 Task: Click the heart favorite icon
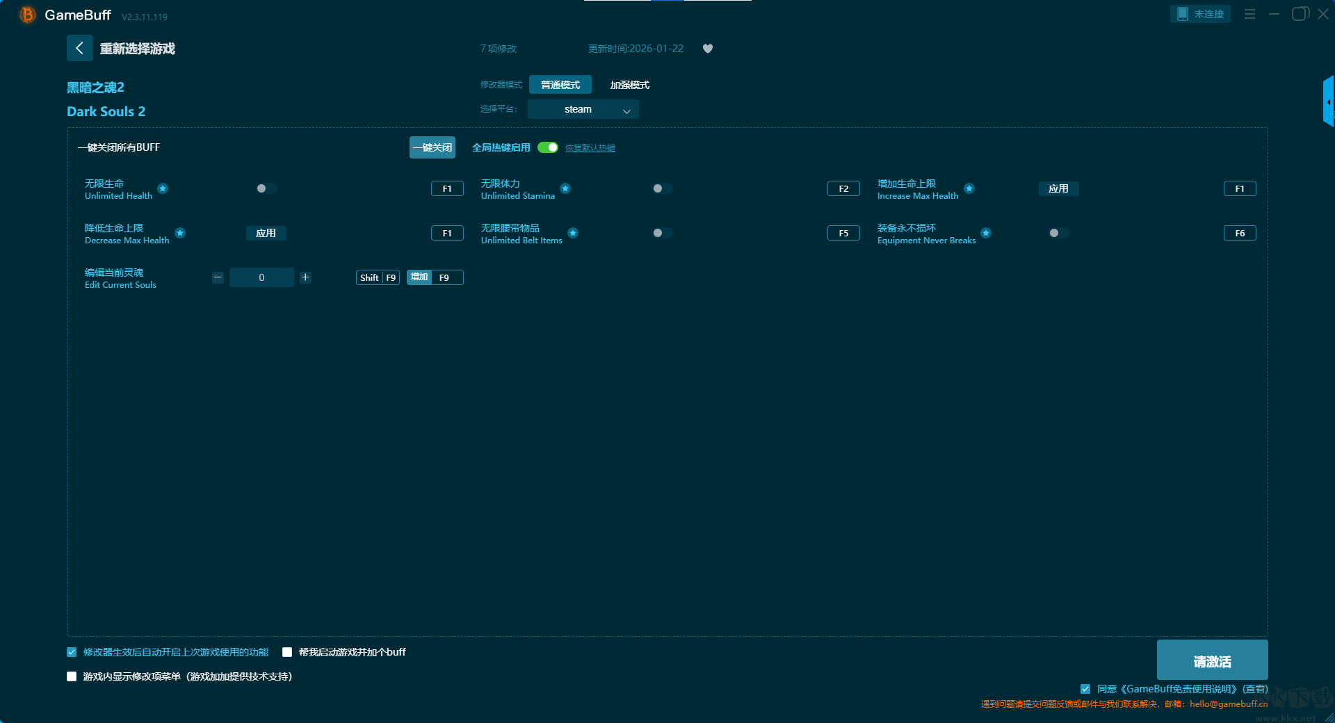pyautogui.click(x=707, y=49)
